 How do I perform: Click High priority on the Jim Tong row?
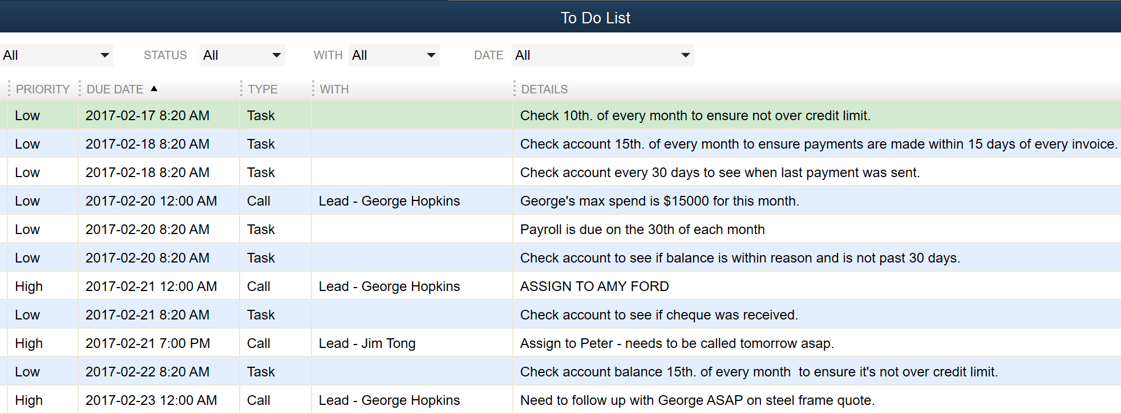click(x=29, y=343)
